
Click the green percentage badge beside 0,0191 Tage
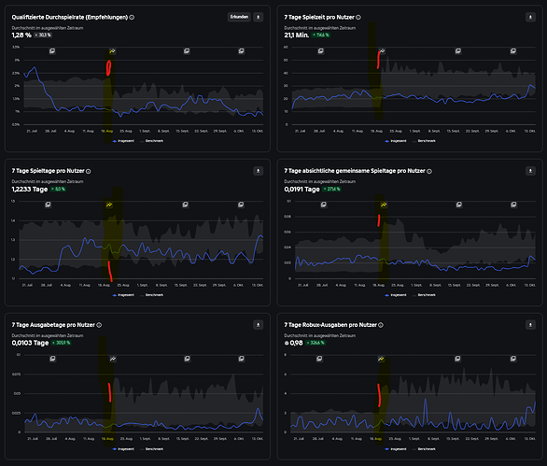[x=331, y=189]
